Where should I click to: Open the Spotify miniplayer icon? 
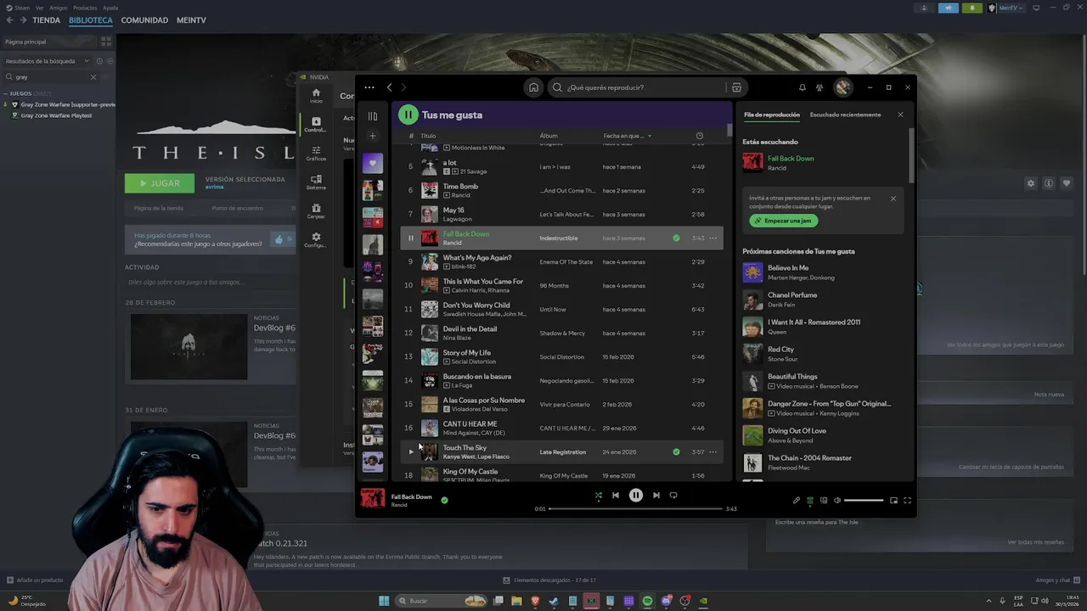(893, 501)
